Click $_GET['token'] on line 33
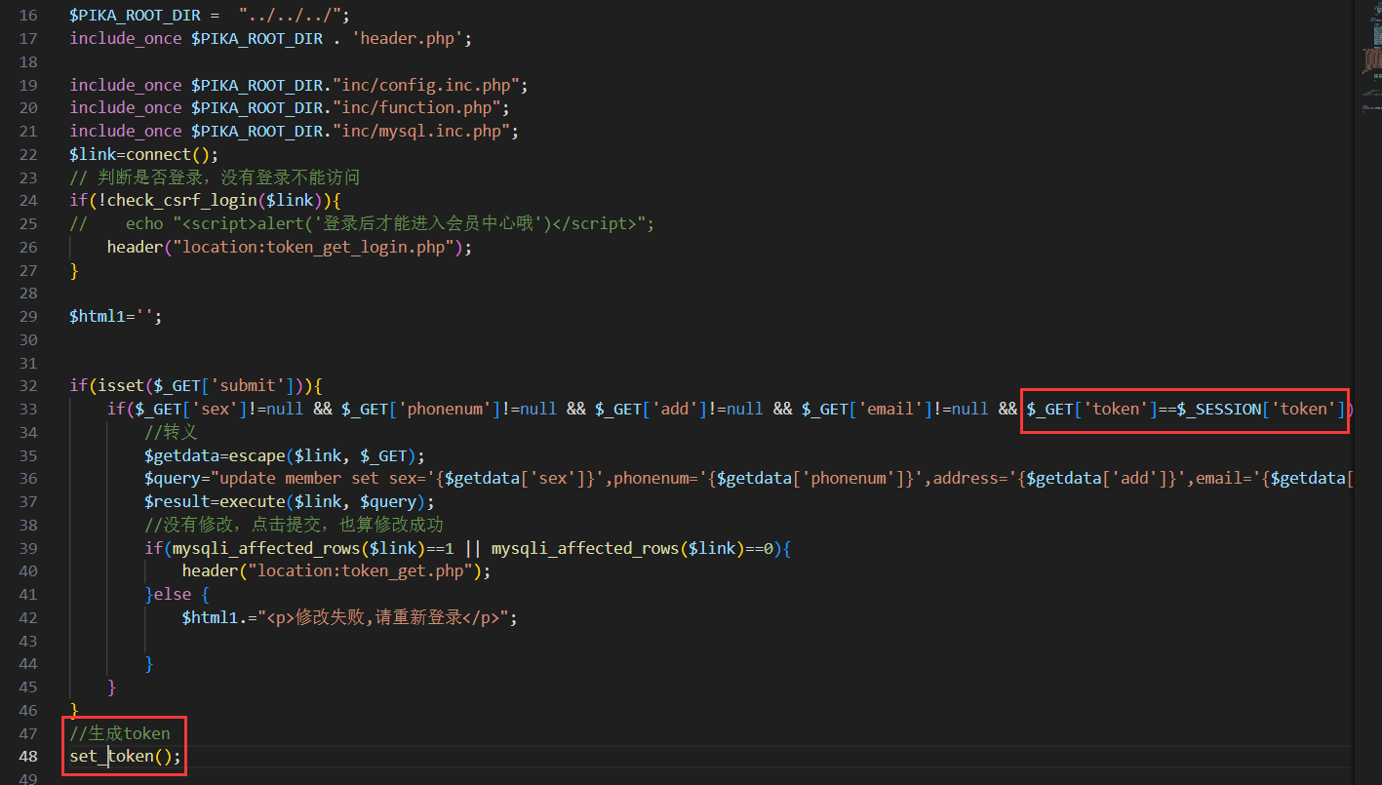1382x785 pixels. [x=1091, y=409]
